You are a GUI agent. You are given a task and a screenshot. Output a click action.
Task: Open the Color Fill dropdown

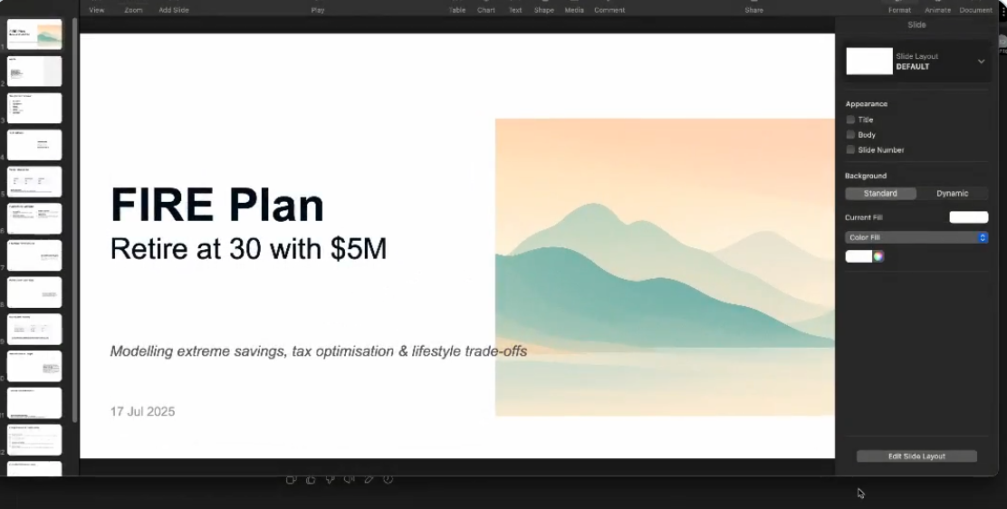916,237
